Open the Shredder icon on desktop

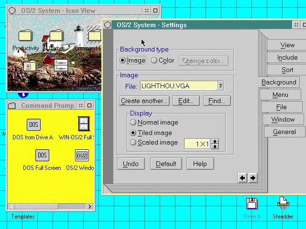click(x=283, y=203)
